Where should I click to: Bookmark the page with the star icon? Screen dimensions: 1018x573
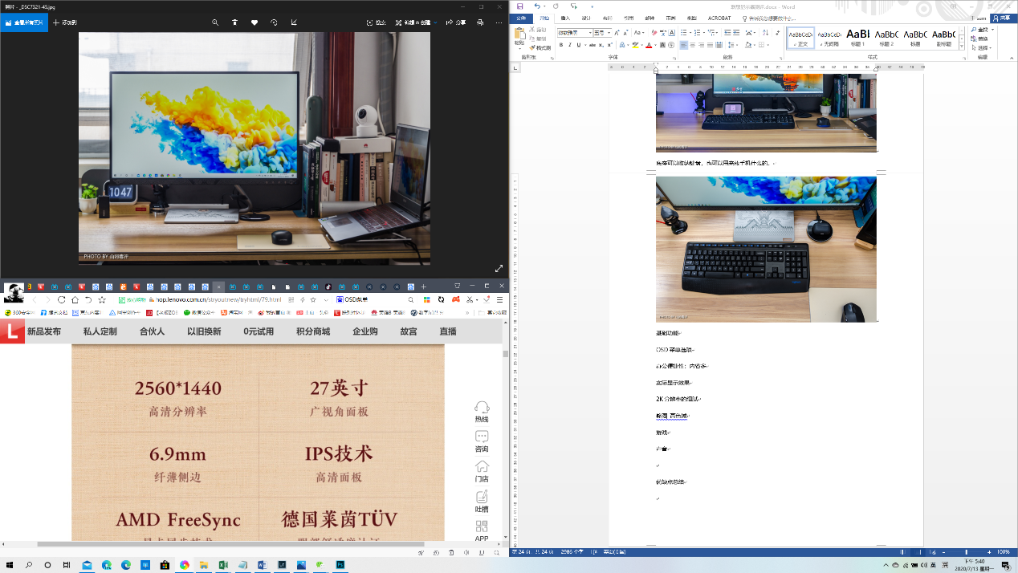[x=102, y=299]
